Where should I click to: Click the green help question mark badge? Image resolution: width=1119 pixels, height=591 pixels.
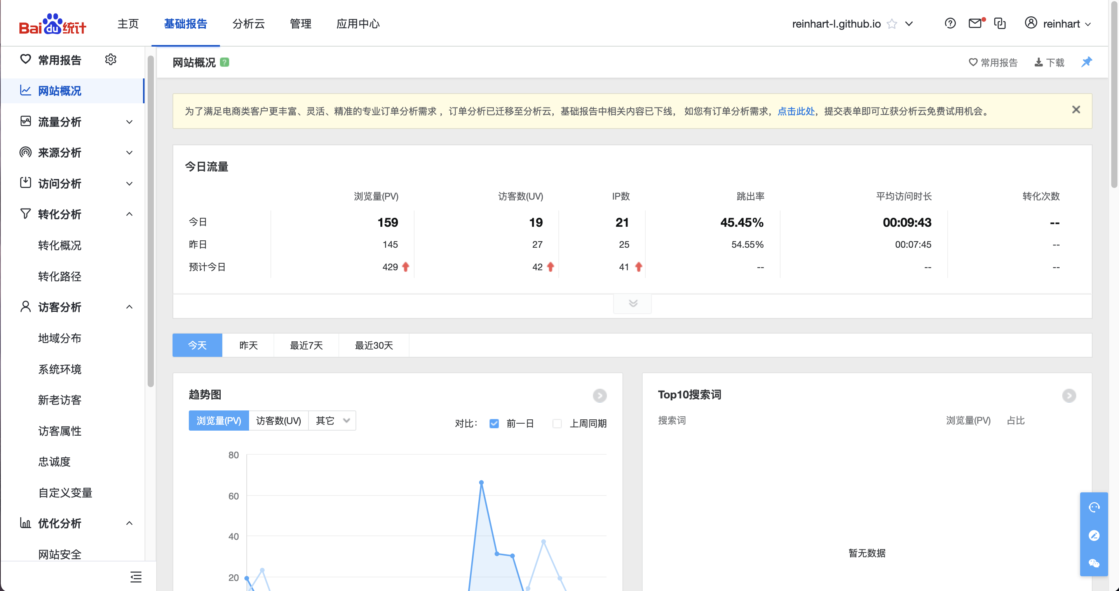[x=224, y=63]
